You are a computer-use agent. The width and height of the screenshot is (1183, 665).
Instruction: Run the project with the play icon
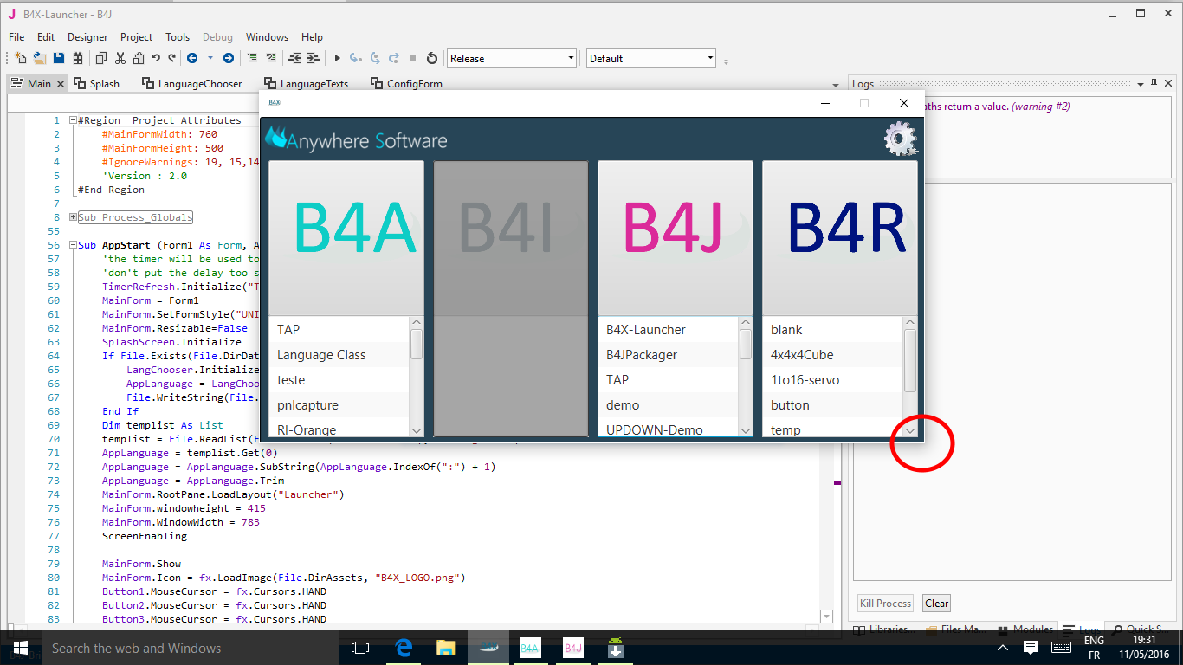click(338, 58)
